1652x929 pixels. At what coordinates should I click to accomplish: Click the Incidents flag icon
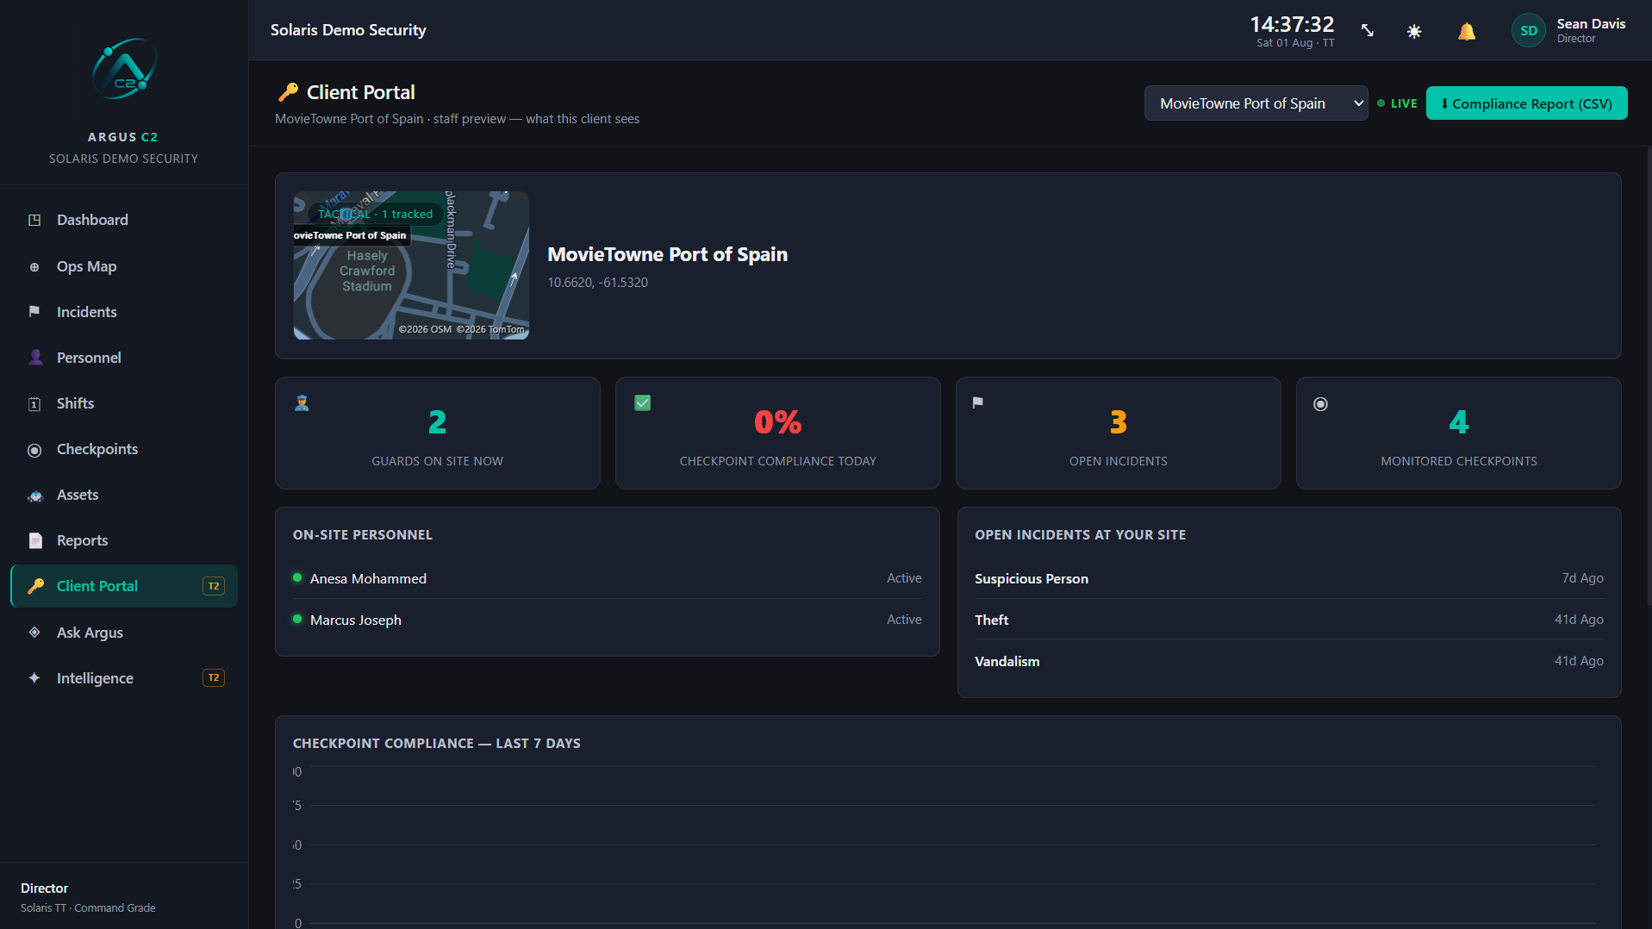(x=34, y=312)
